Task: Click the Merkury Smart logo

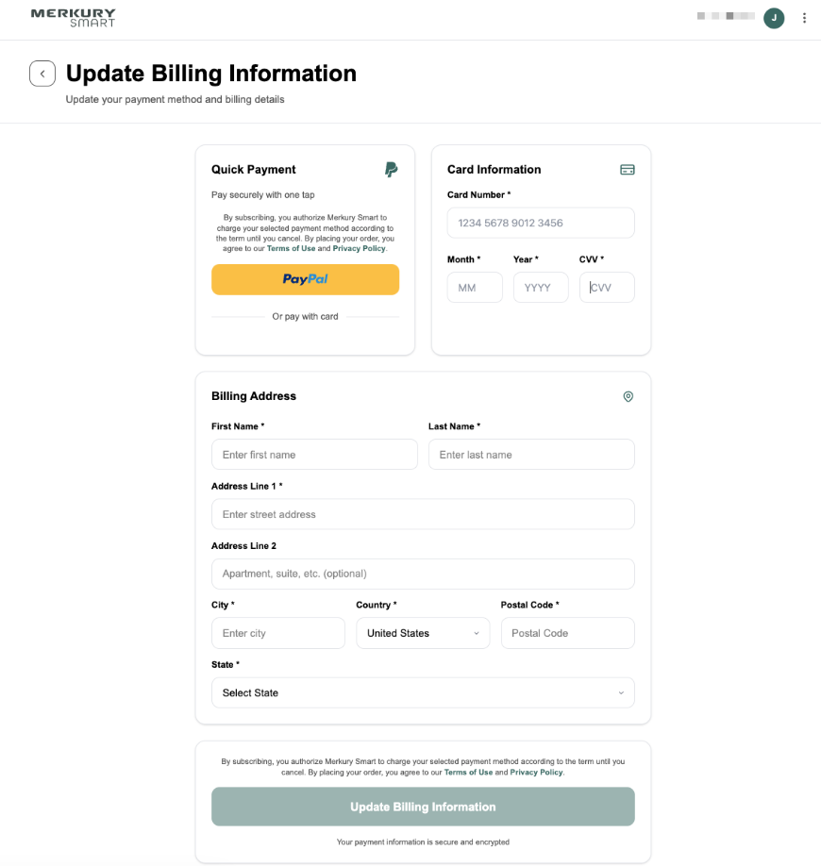Action: coord(73,18)
